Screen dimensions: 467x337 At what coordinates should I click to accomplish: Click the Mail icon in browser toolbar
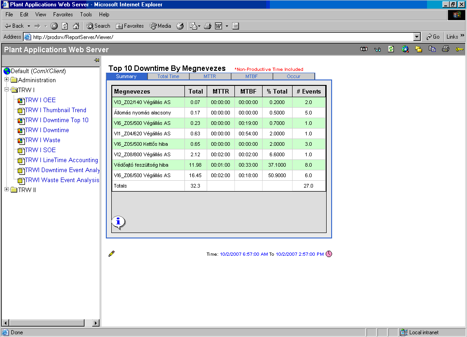pyautogui.click(x=194, y=26)
